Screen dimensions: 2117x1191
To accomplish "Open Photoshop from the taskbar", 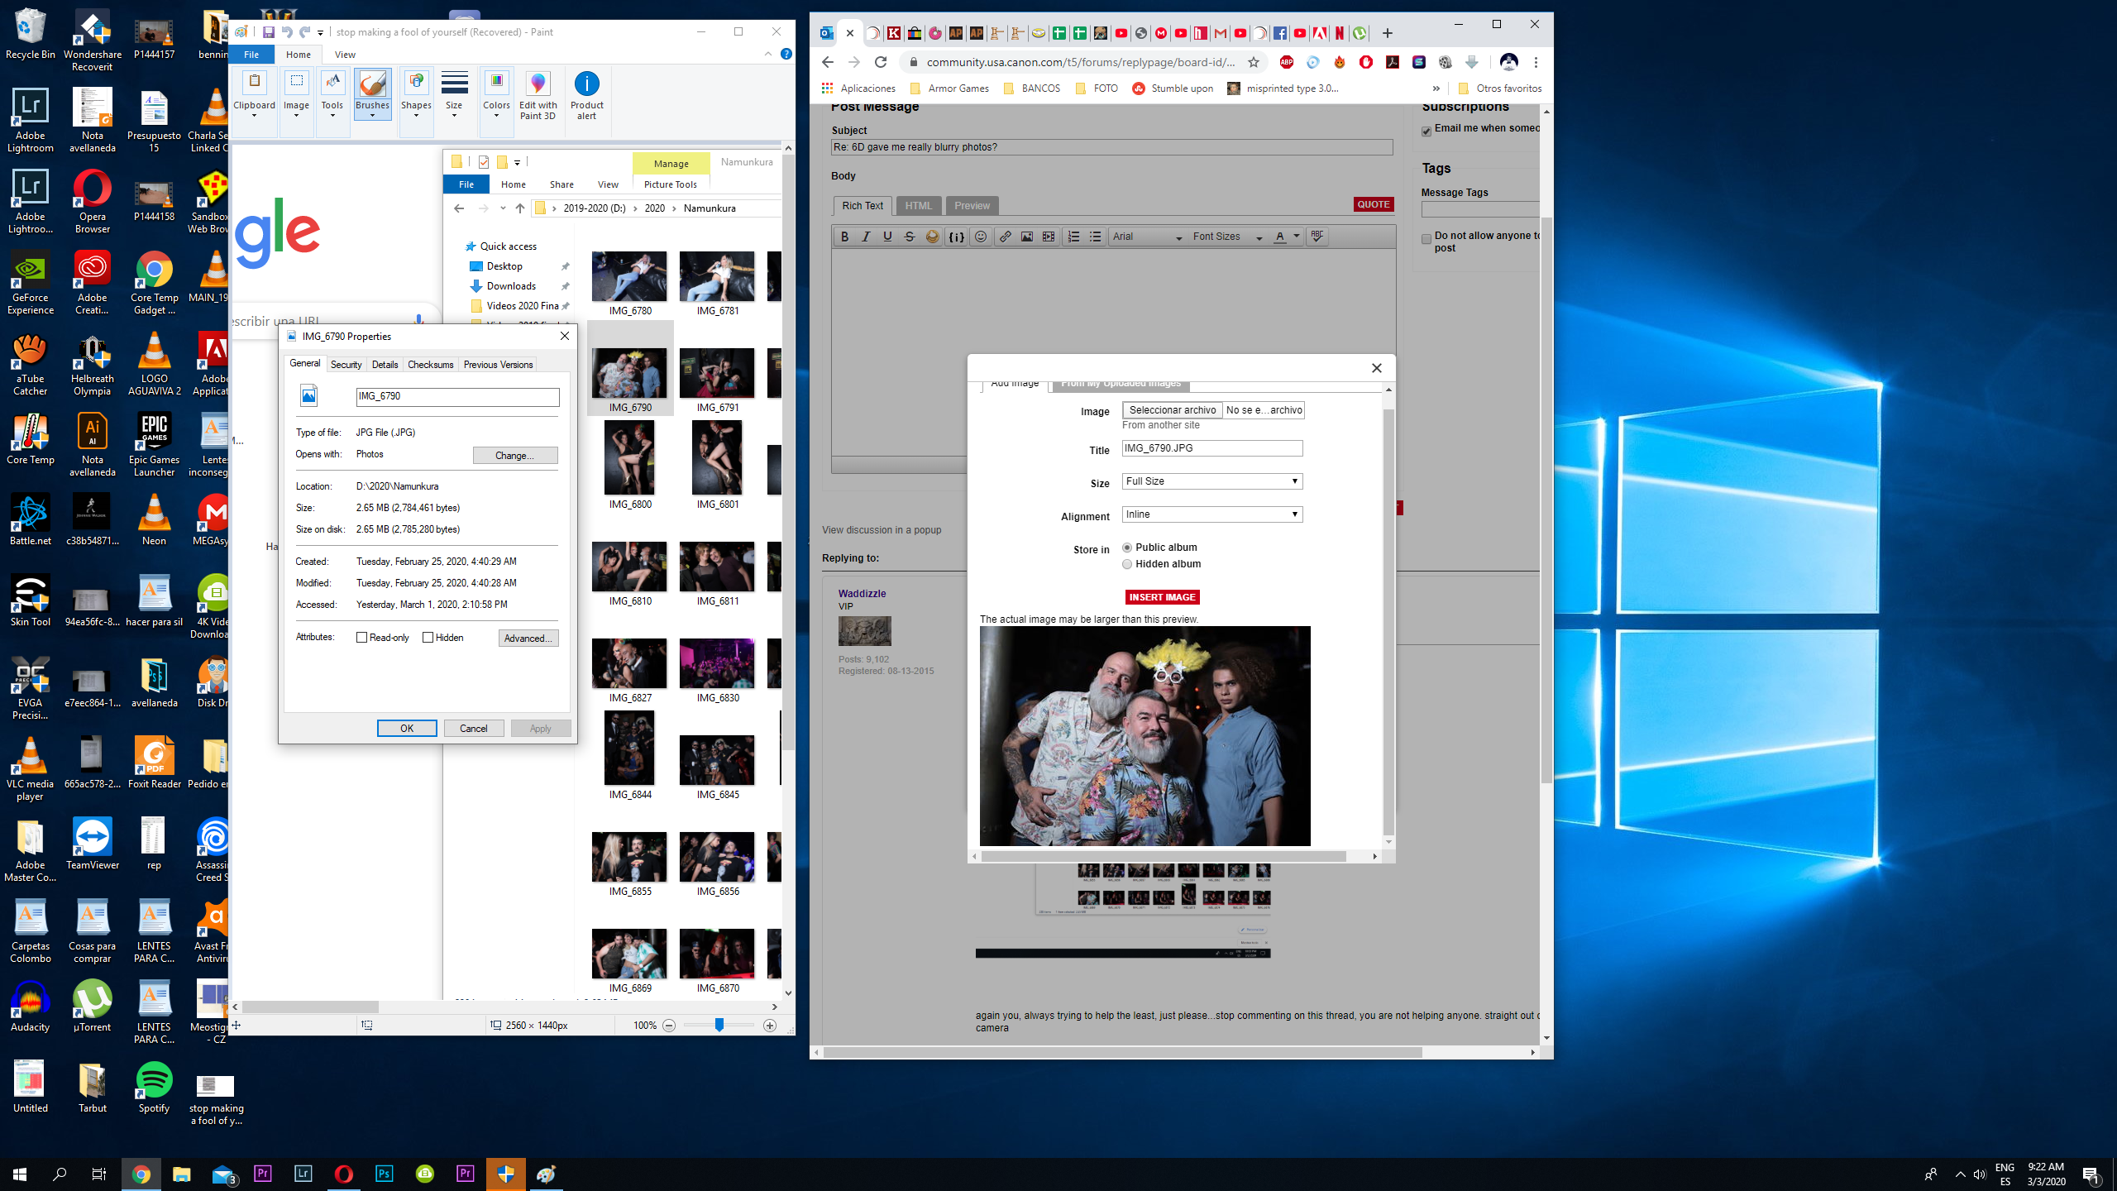I will pyautogui.click(x=385, y=1174).
